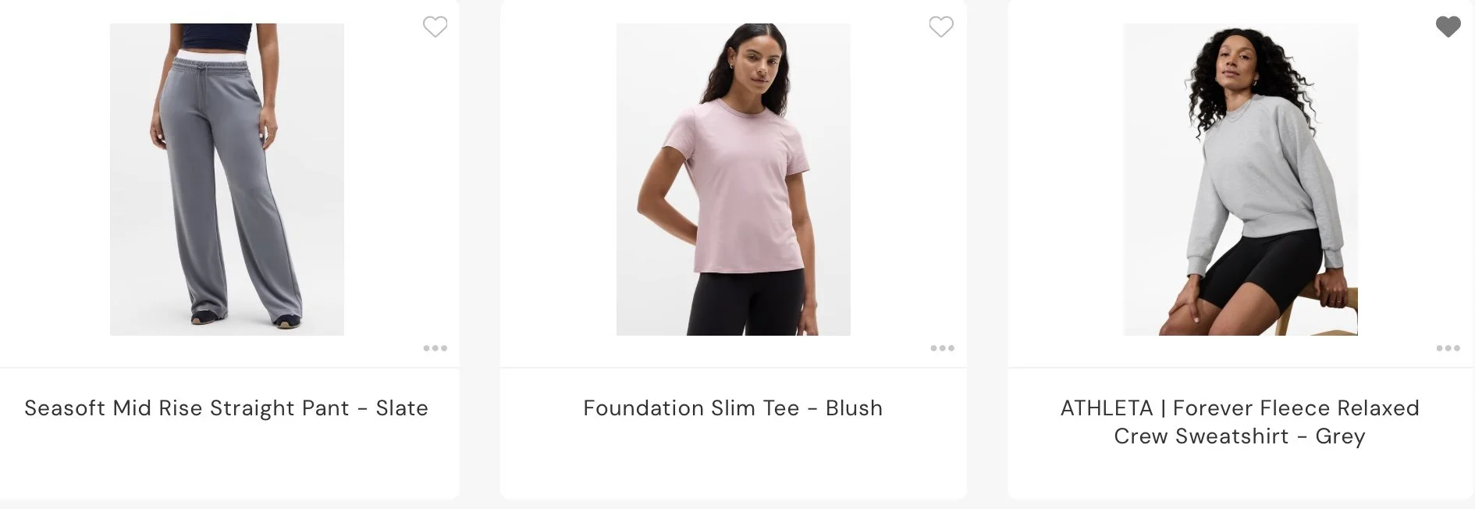Open the slate wide-leg pant product photo
The height and width of the screenshot is (509, 1475).
(227, 180)
